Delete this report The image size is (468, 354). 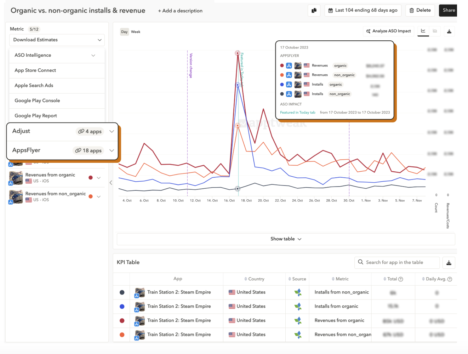420,10
